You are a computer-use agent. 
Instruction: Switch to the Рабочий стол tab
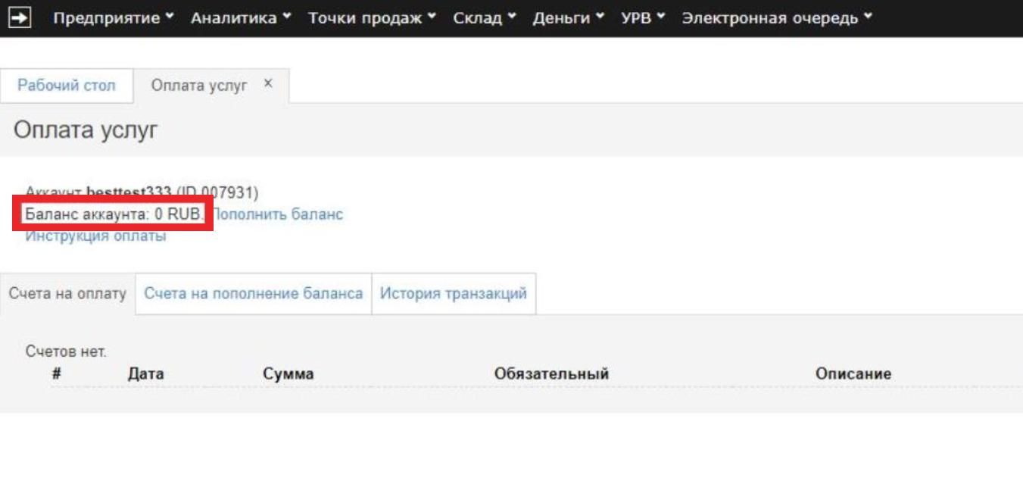[67, 86]
